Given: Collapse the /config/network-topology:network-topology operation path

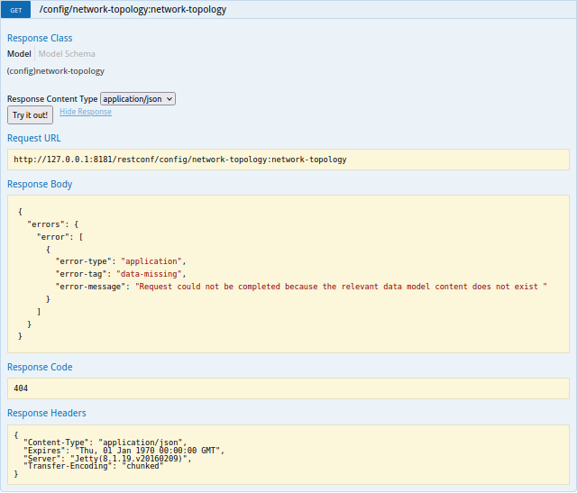Looking at the screenshot, I should [x=133, y=9].
